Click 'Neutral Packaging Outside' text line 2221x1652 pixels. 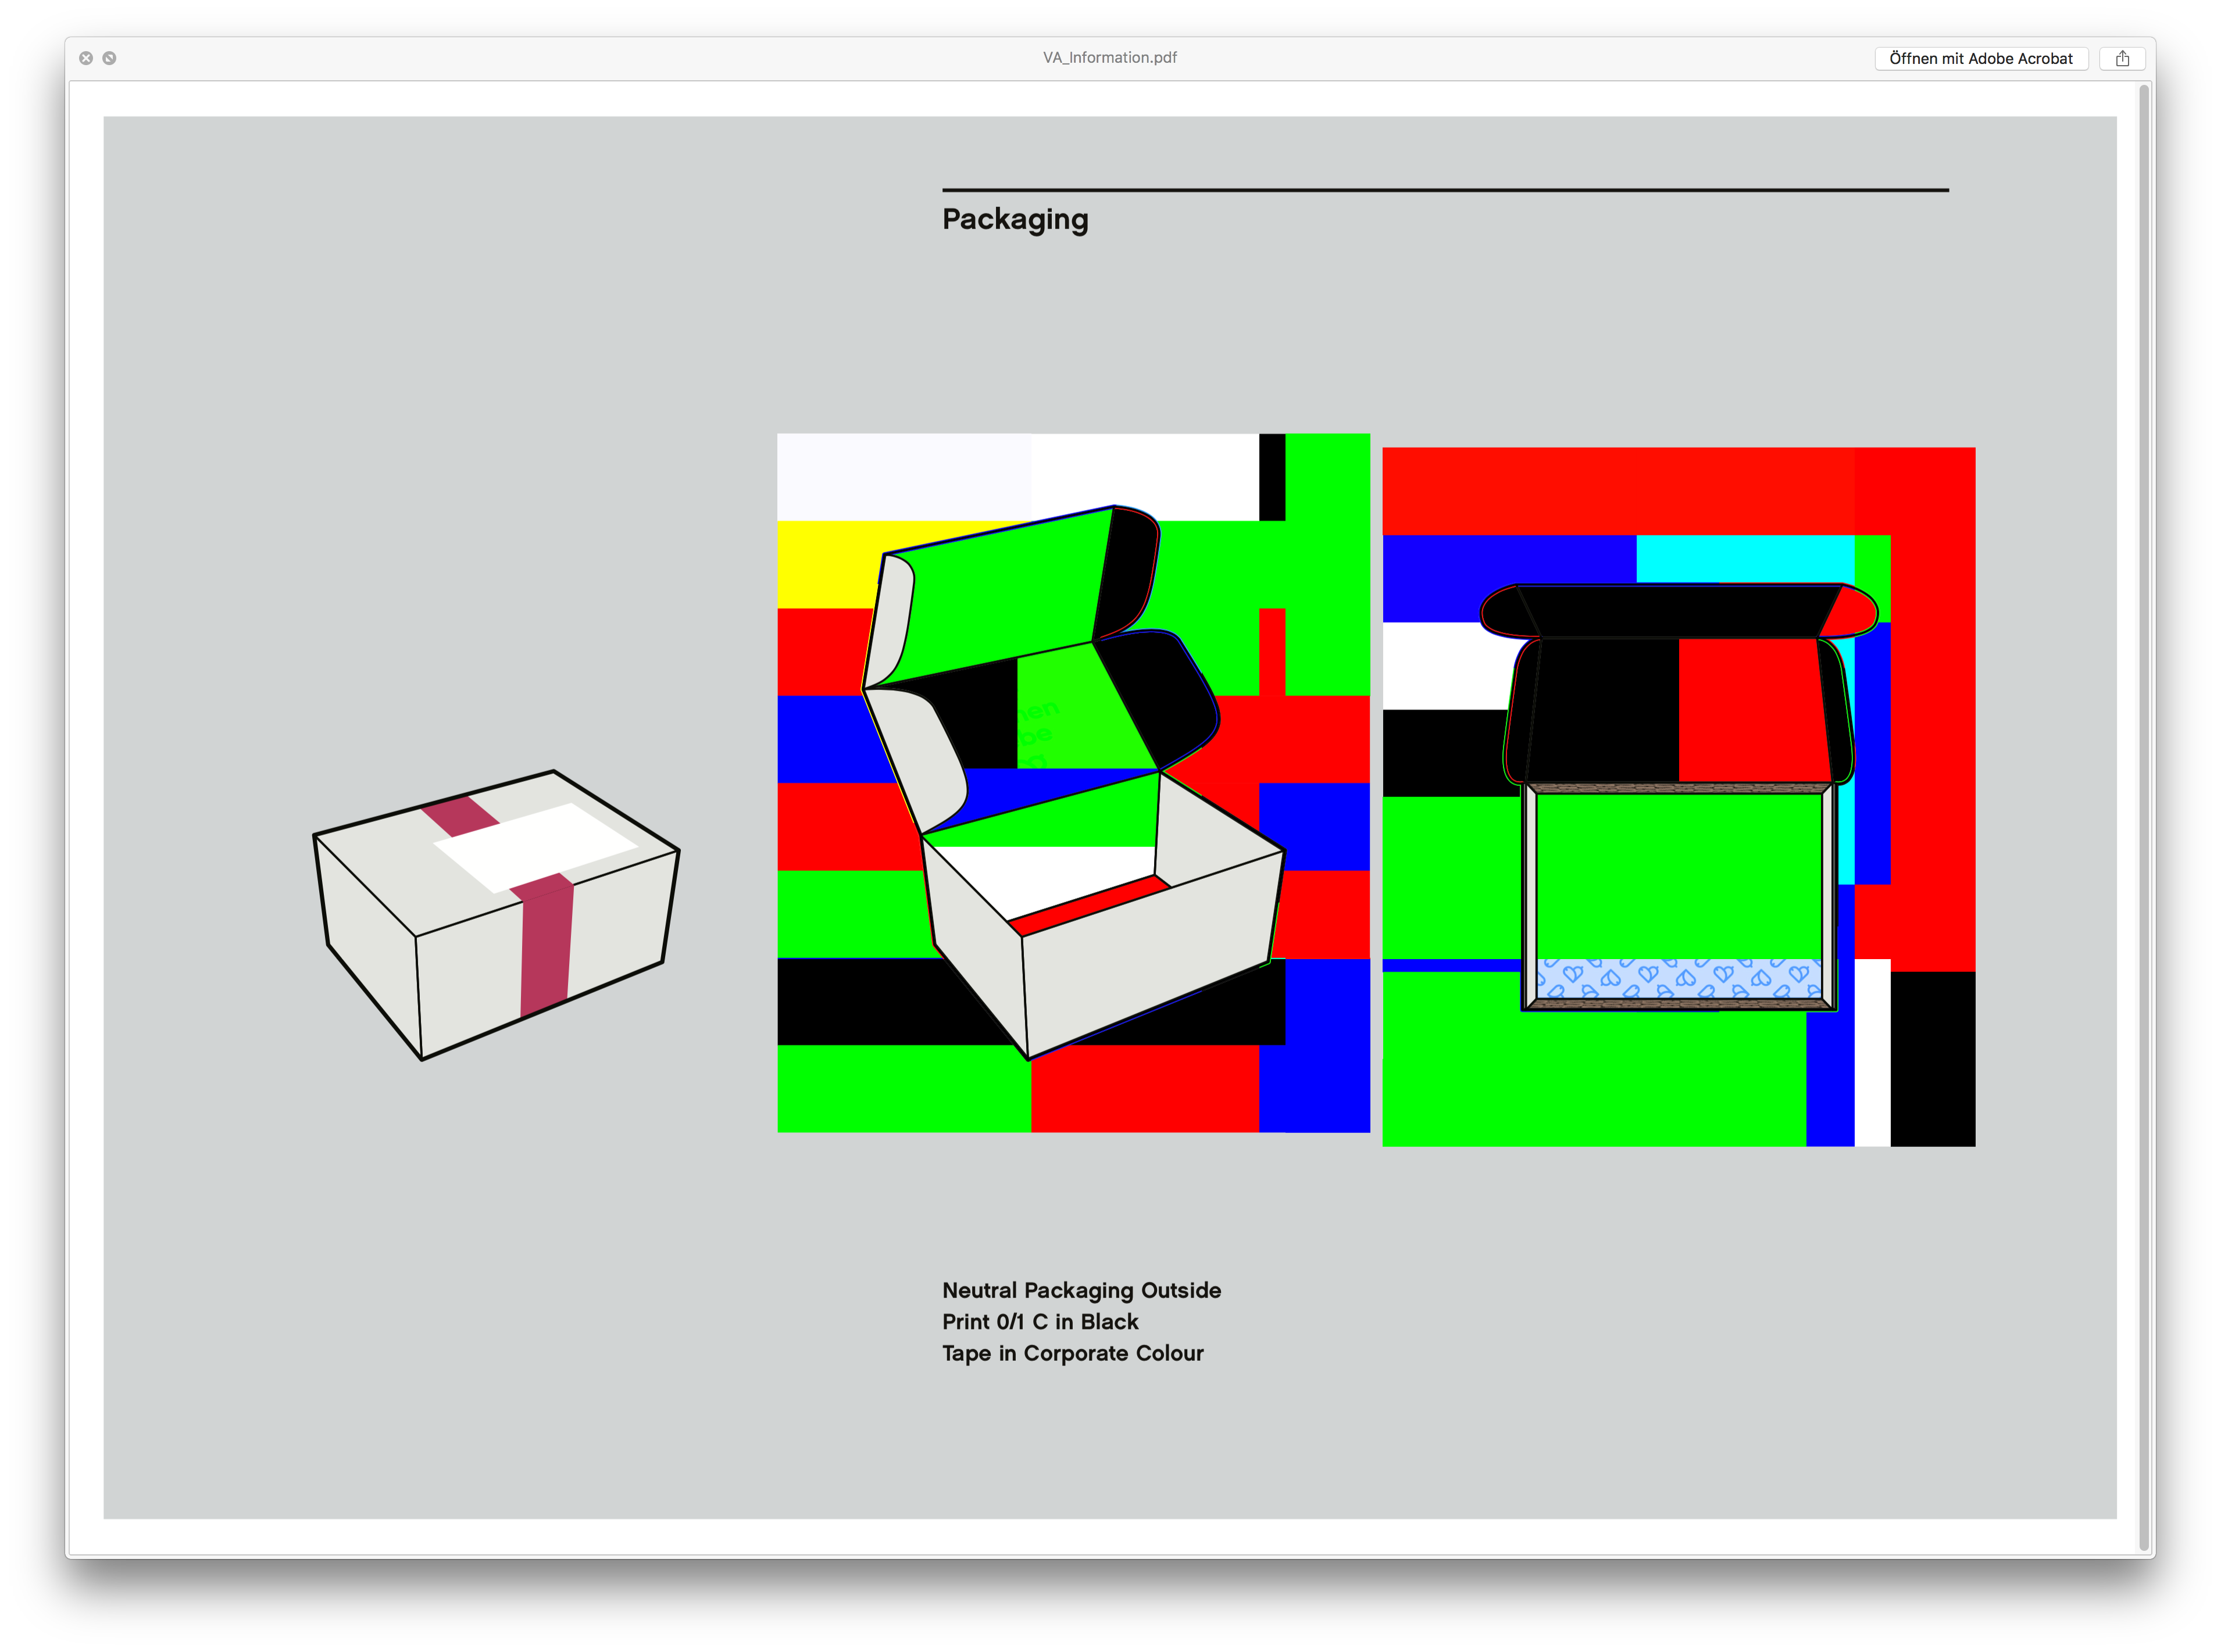click(1081, 1290)
